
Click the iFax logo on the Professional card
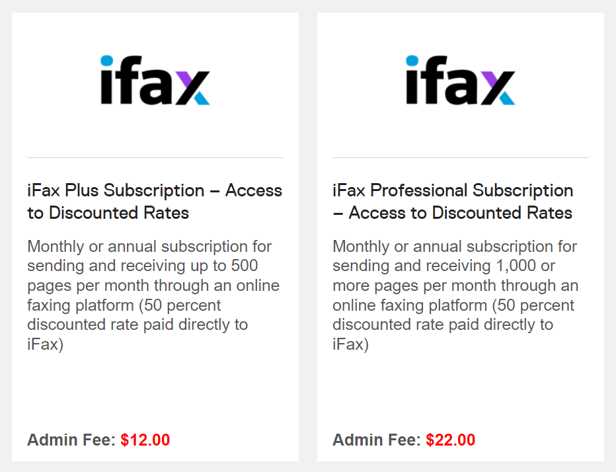pos(461,80)
